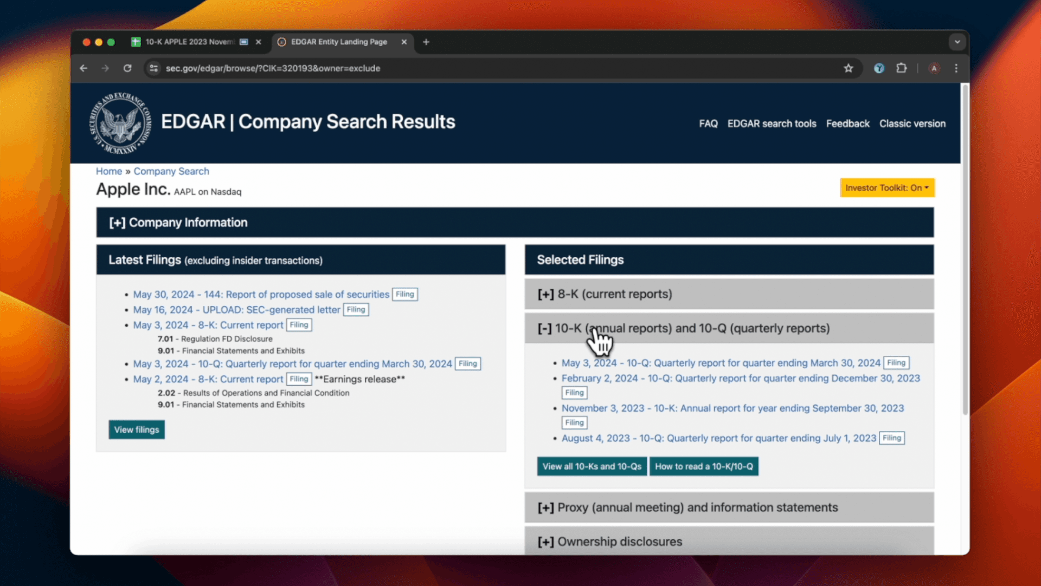Click the browser extensions icon
Screen dimensions: 1041x586
902,68
